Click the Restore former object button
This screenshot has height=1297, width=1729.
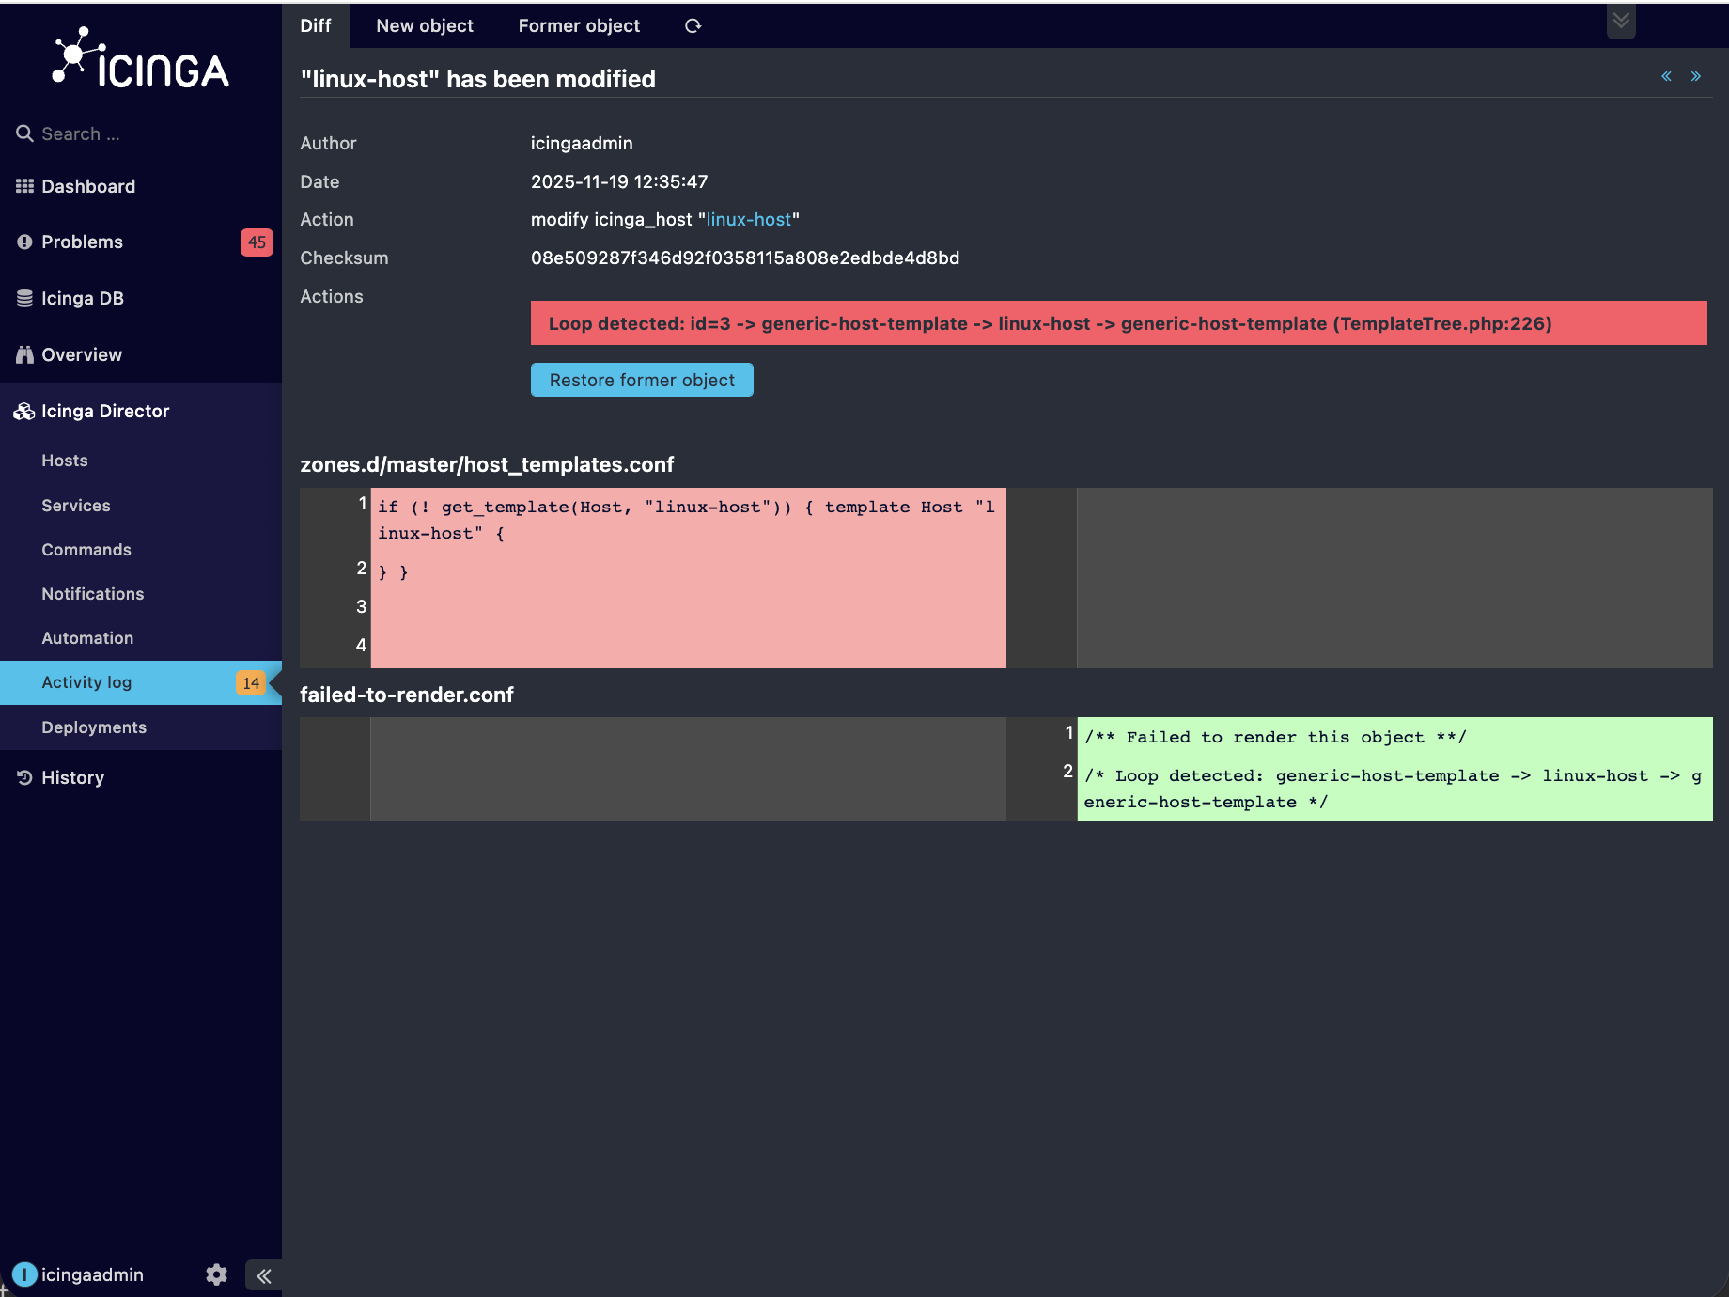(642, 380)
